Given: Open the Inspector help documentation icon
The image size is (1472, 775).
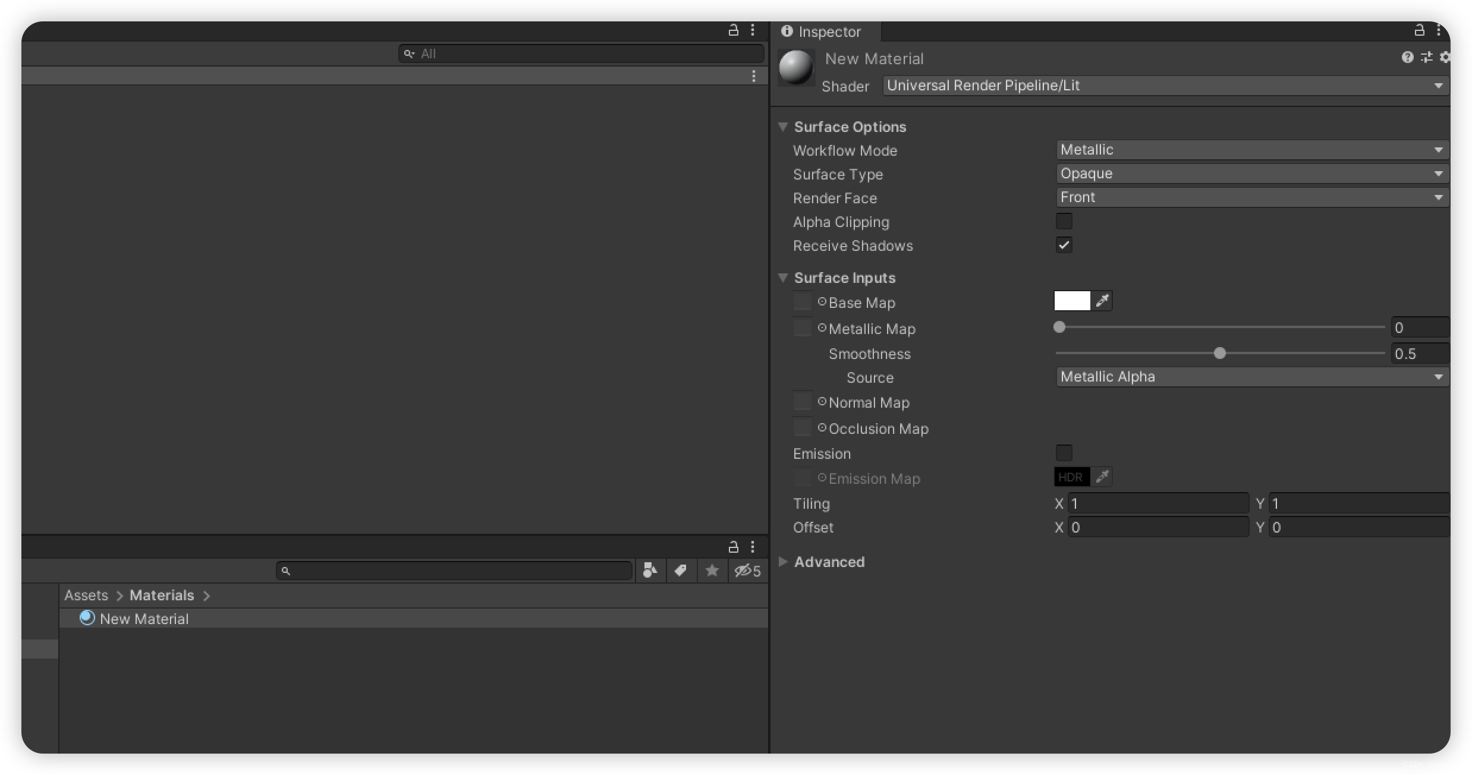Looking at the screenshot, I should pyautogui.click(x=1408, y=57).
